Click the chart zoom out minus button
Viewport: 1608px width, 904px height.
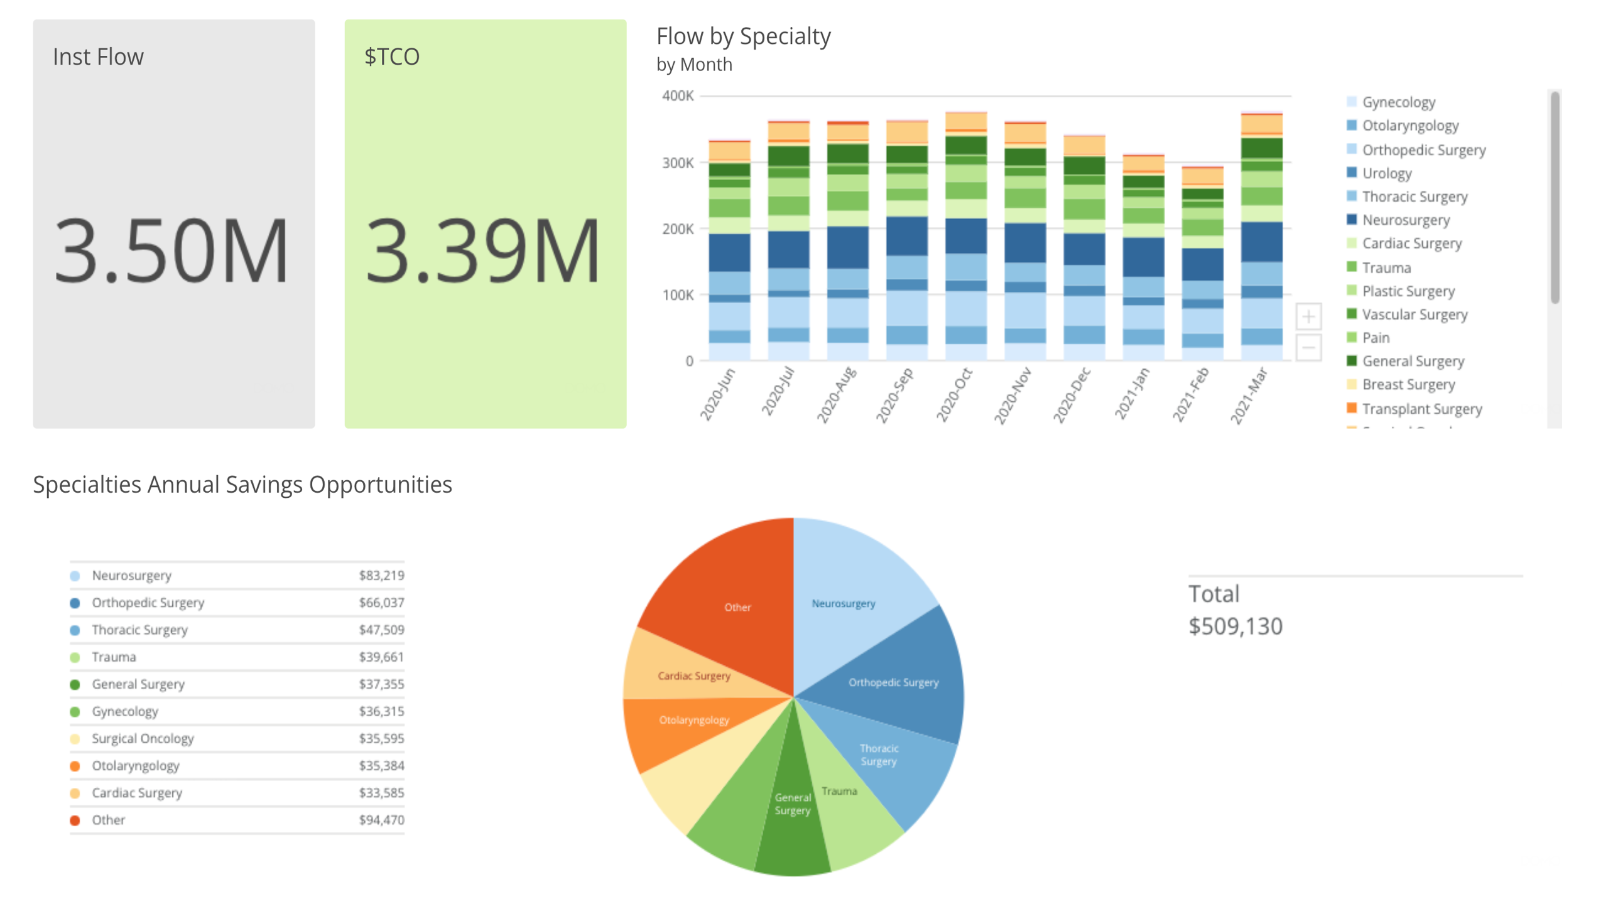tap(1308, 347)
